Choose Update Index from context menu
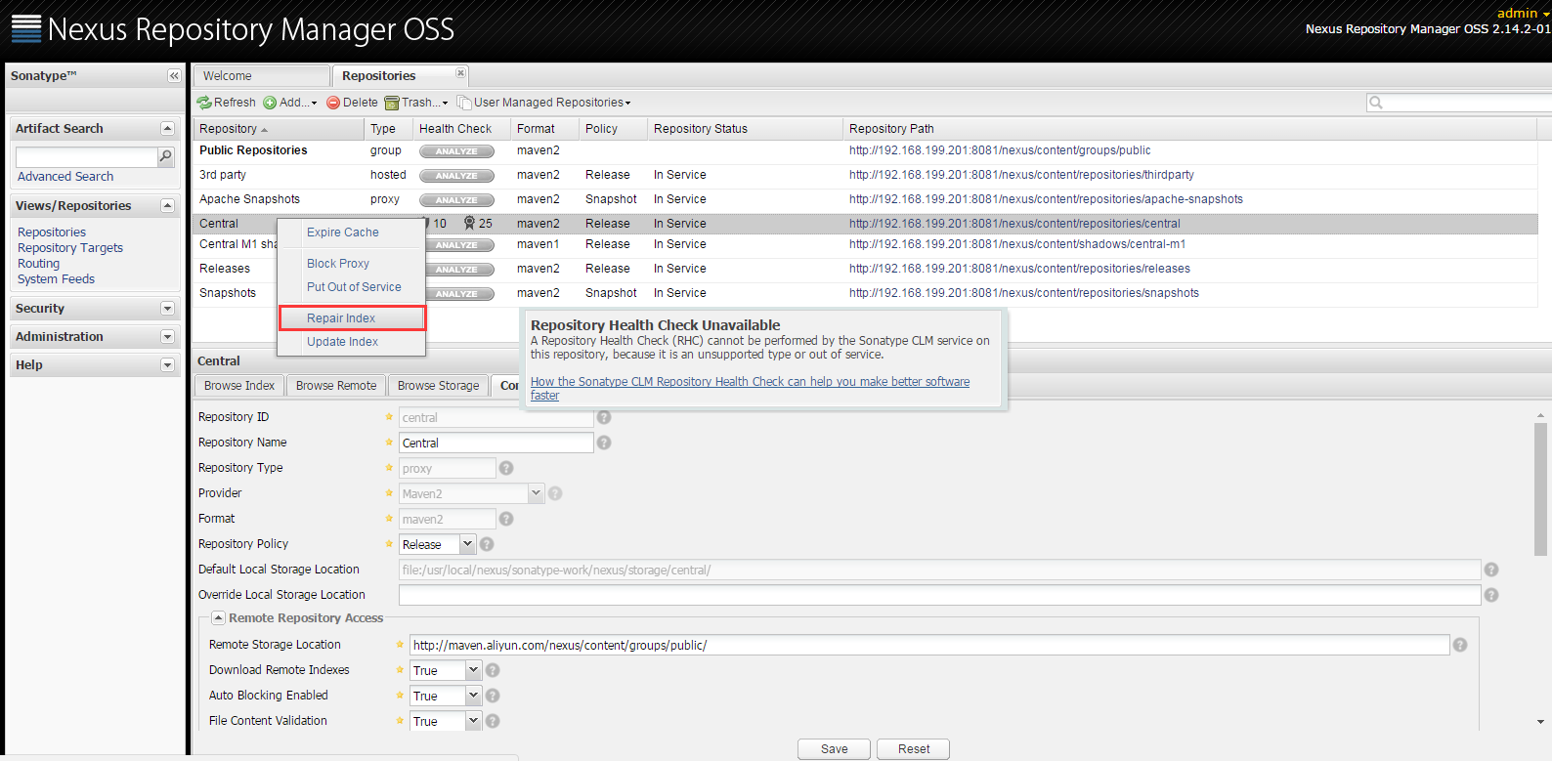1552x761 pixels. (x=351, y=342)
